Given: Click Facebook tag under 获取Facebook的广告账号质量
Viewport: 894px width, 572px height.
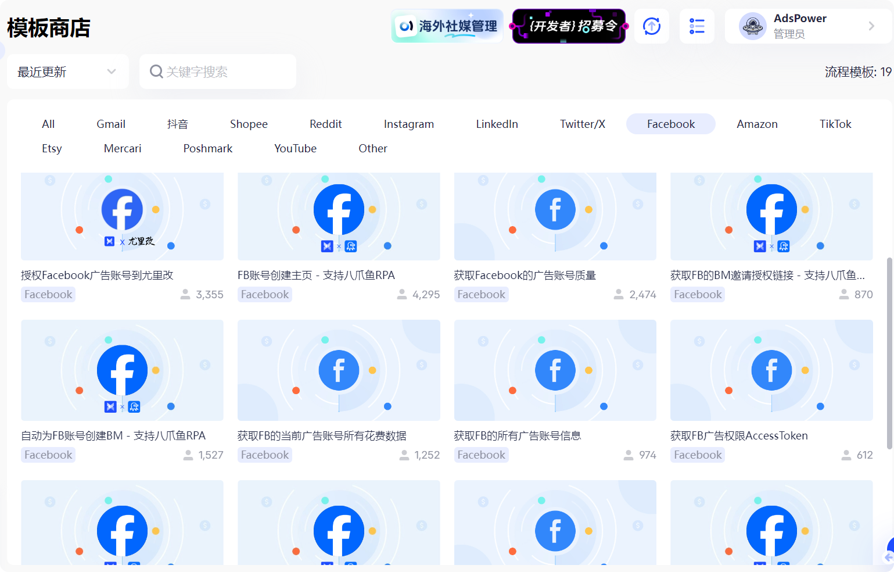Looking at the screenshot, I should pyautogui.click(x=481, y=294).
